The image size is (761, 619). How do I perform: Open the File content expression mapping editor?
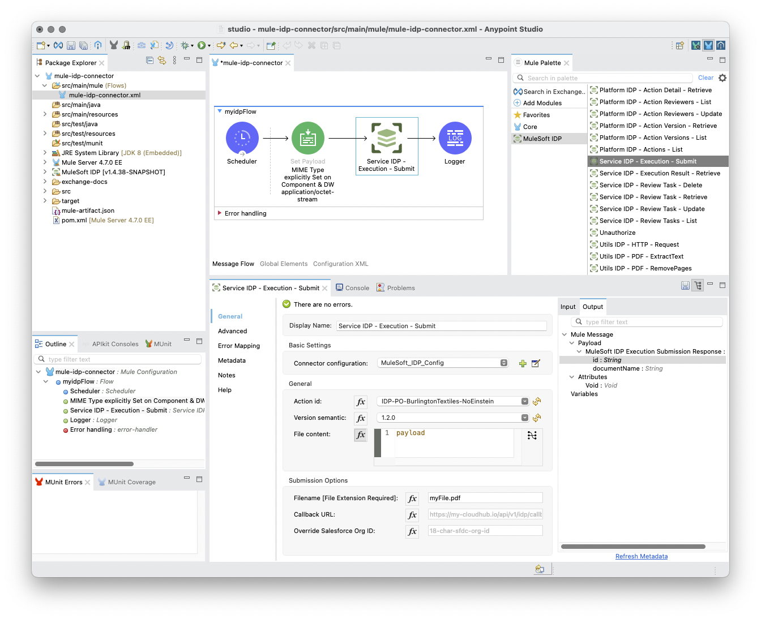(x=532, y=435)
